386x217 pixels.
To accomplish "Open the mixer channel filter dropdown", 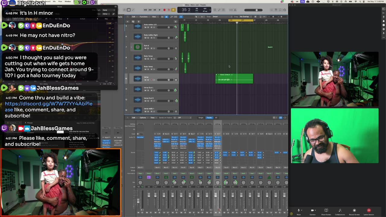I will pos(274,118).
